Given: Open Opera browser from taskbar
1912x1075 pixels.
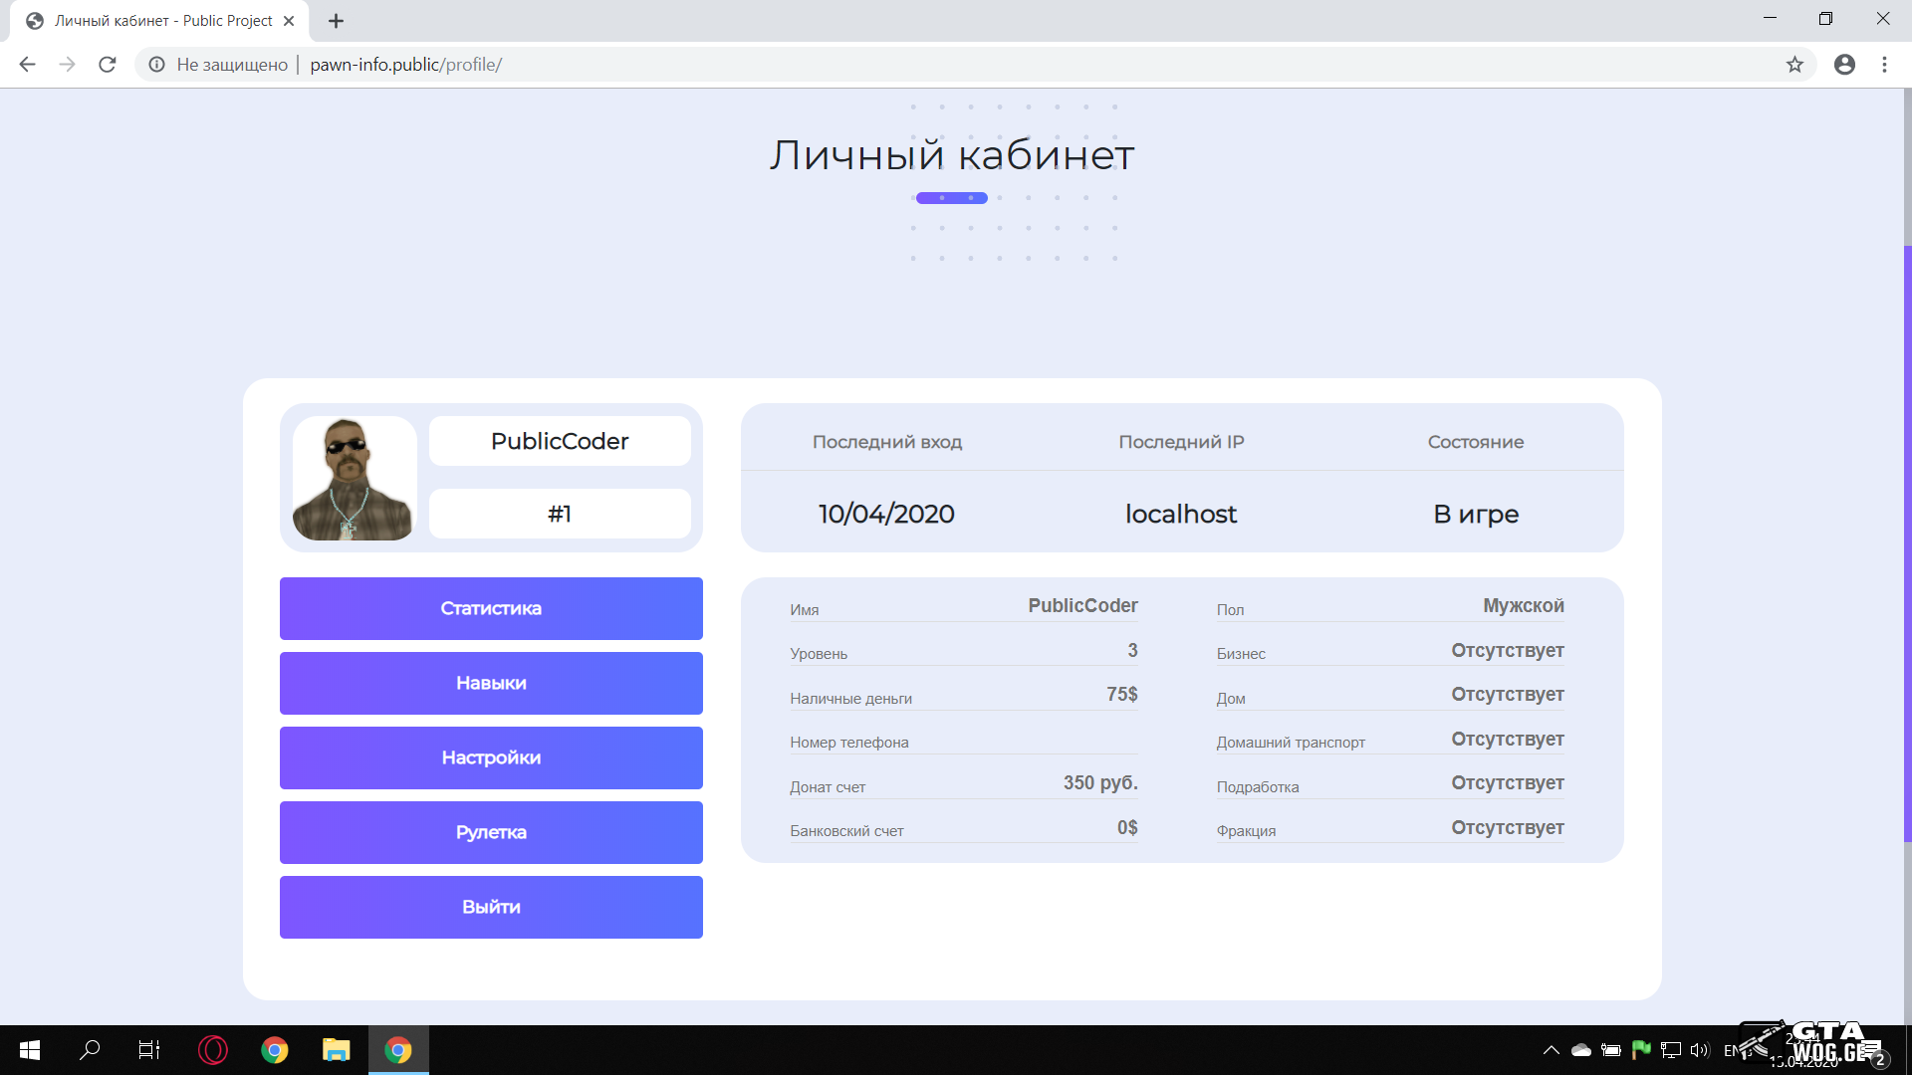Looking at the screenshot, I should point(213,1050).
